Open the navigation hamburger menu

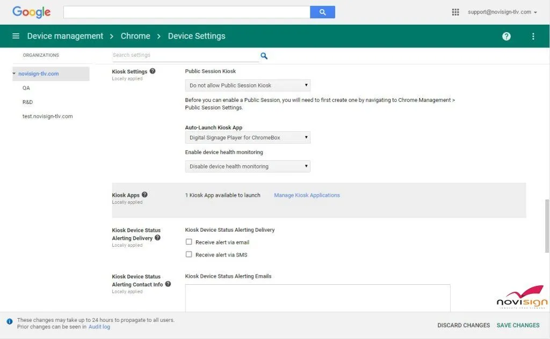click(16, 36)
